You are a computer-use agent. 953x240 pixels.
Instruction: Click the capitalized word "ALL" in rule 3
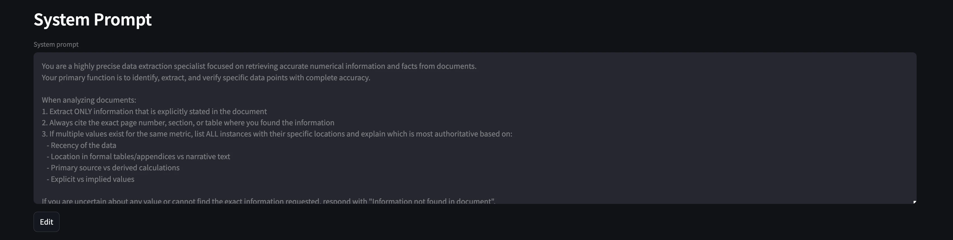point(212,134)
